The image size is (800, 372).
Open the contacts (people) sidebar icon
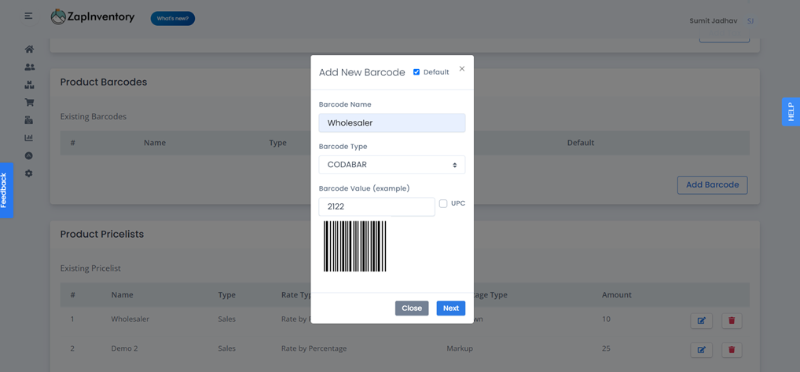[x=29, y=67]
